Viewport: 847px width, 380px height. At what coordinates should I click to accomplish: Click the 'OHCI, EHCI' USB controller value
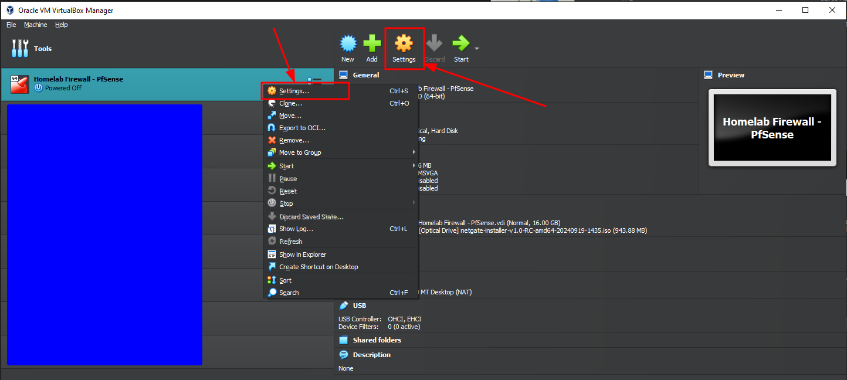click(405, 319)
